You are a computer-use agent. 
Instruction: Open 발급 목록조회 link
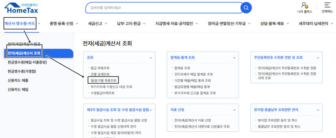point(100,68)
